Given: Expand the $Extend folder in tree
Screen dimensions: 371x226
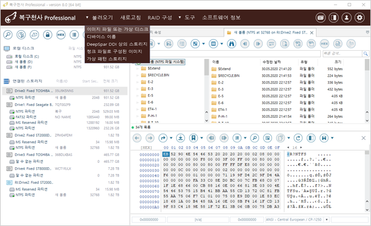Looking at the screenshot, I should tap(137, 69).
